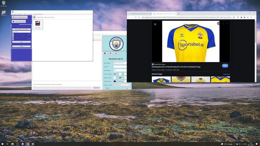Toggle the top checkbox in the sponsor list
Viewport: 260px width, 146px height.
point(13,33)
